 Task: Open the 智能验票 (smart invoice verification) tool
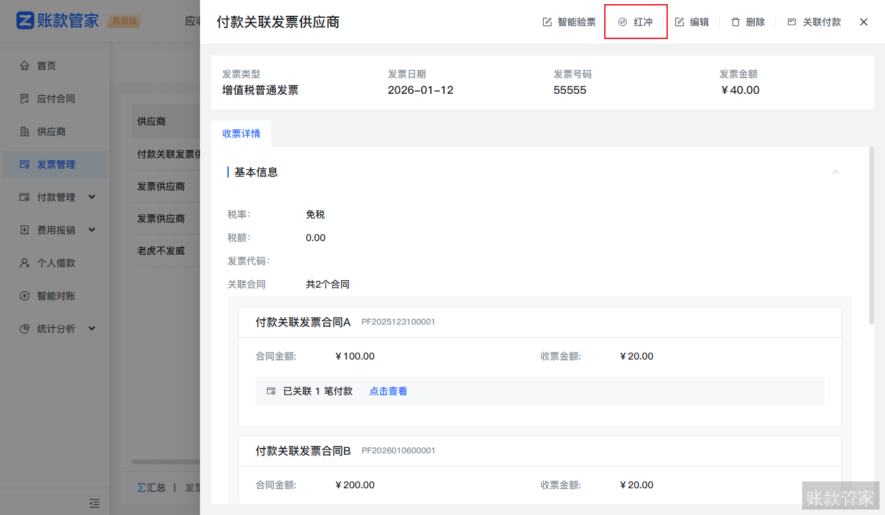click(569, 21)
